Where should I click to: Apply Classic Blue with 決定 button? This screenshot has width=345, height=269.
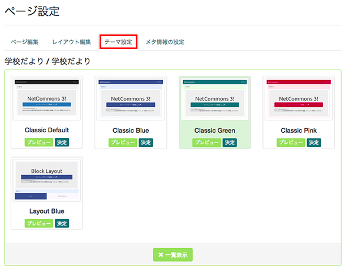pos(146,142)
